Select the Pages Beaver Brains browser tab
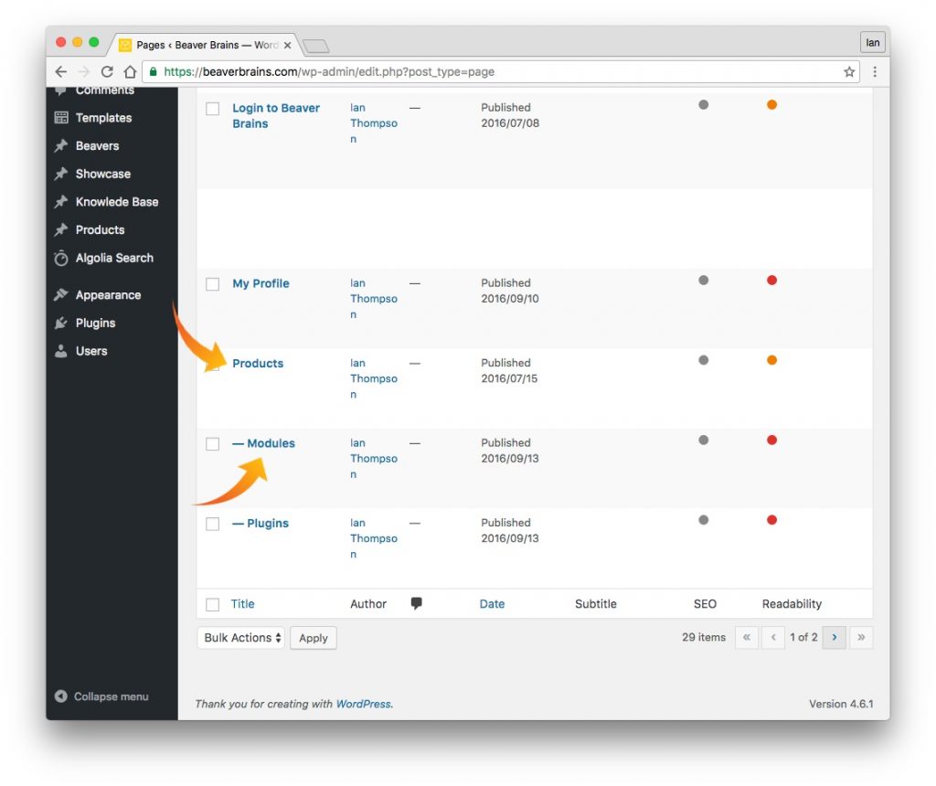This screenshot has height=786, width=936. [x=206, y=45]
